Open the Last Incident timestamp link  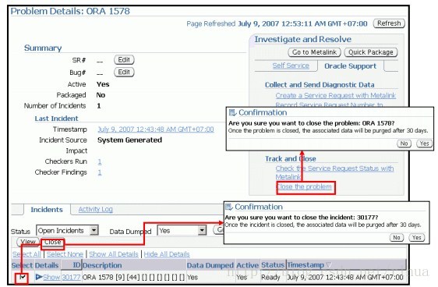[x=156, y=129]
